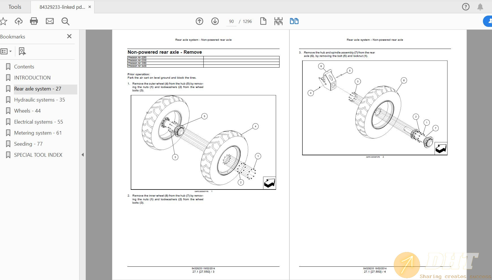
Task: Click the page number field showing 90
Action: [x=231, y=21]
